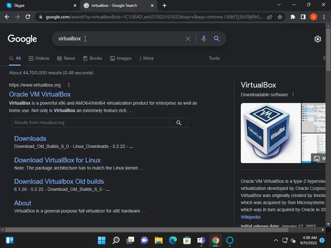The width and height of the screenshot is (331, 248).
Task: Open File Explorer from taskbar
Action: click(158, 240)
